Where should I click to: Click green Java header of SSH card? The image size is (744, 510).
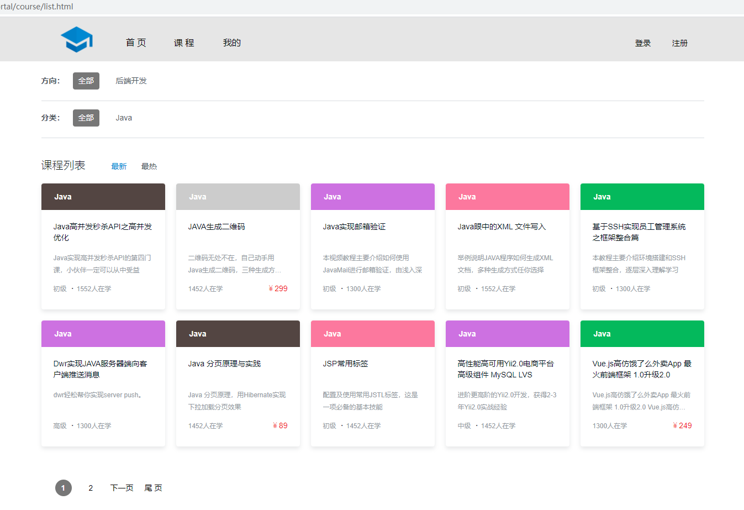(642, 197)
